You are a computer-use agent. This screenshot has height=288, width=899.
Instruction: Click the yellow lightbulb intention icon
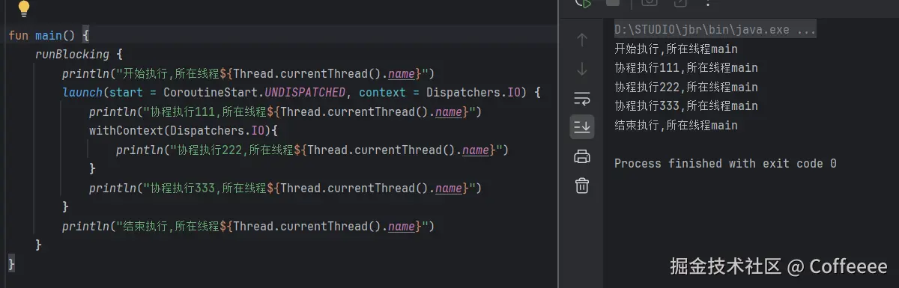(x=23, y=8)
